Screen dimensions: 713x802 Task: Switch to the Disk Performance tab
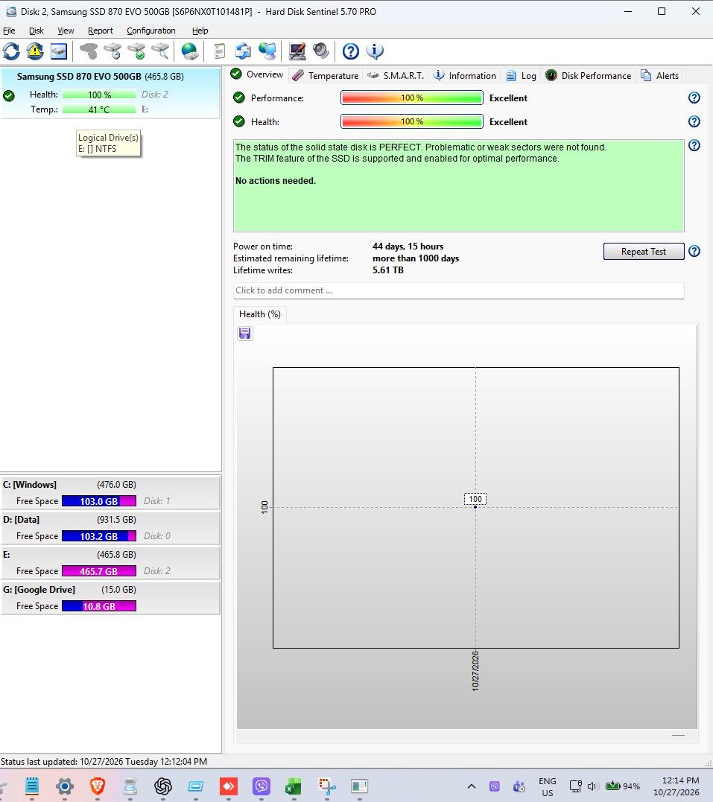click(589, 76)
